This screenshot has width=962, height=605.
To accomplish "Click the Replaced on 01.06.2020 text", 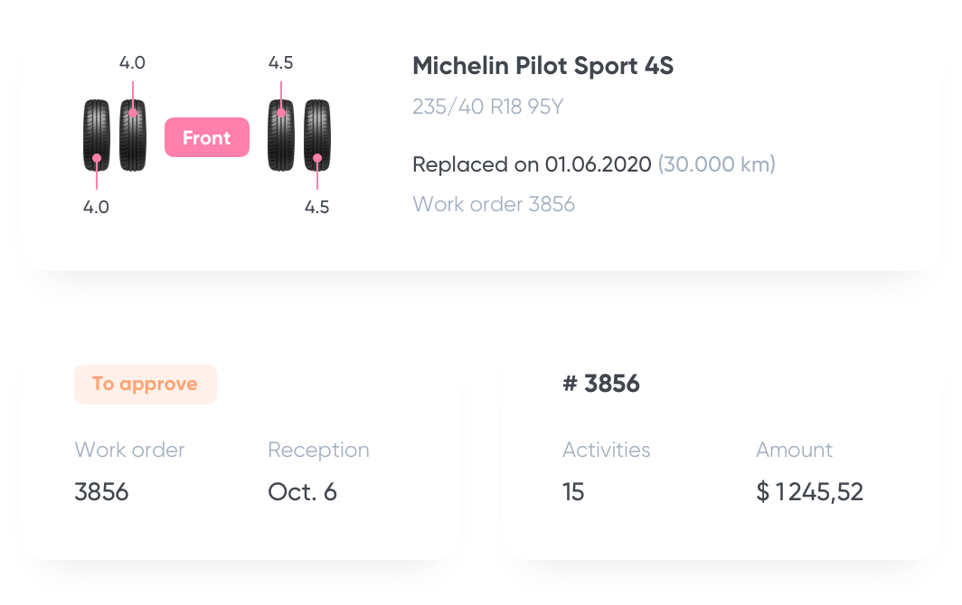I will [x=532, y=164].
